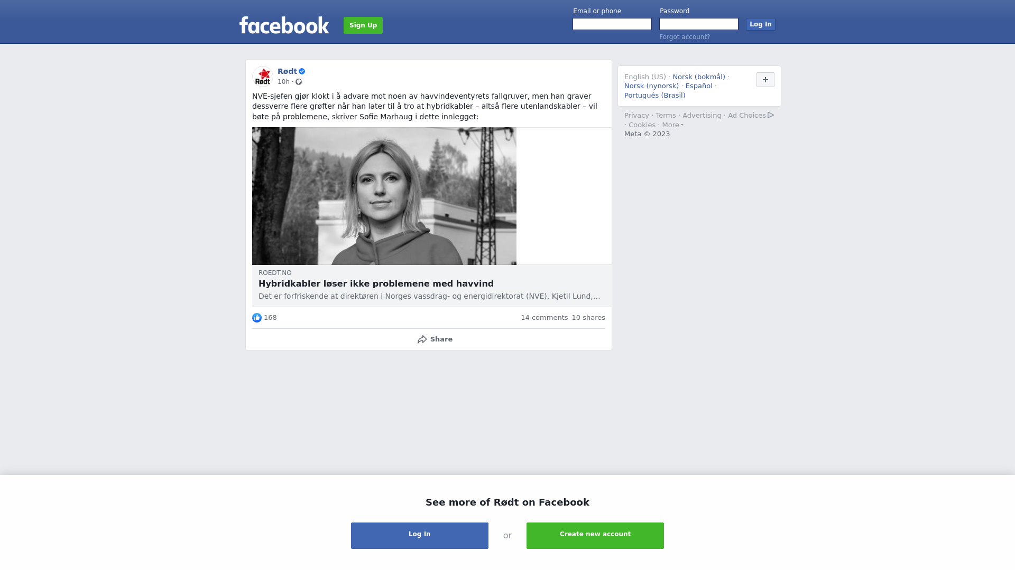Viewport: 1015px width, 570px height.
Task: Click the verified badge next to Rødt
Action: (x=302, y=71)
